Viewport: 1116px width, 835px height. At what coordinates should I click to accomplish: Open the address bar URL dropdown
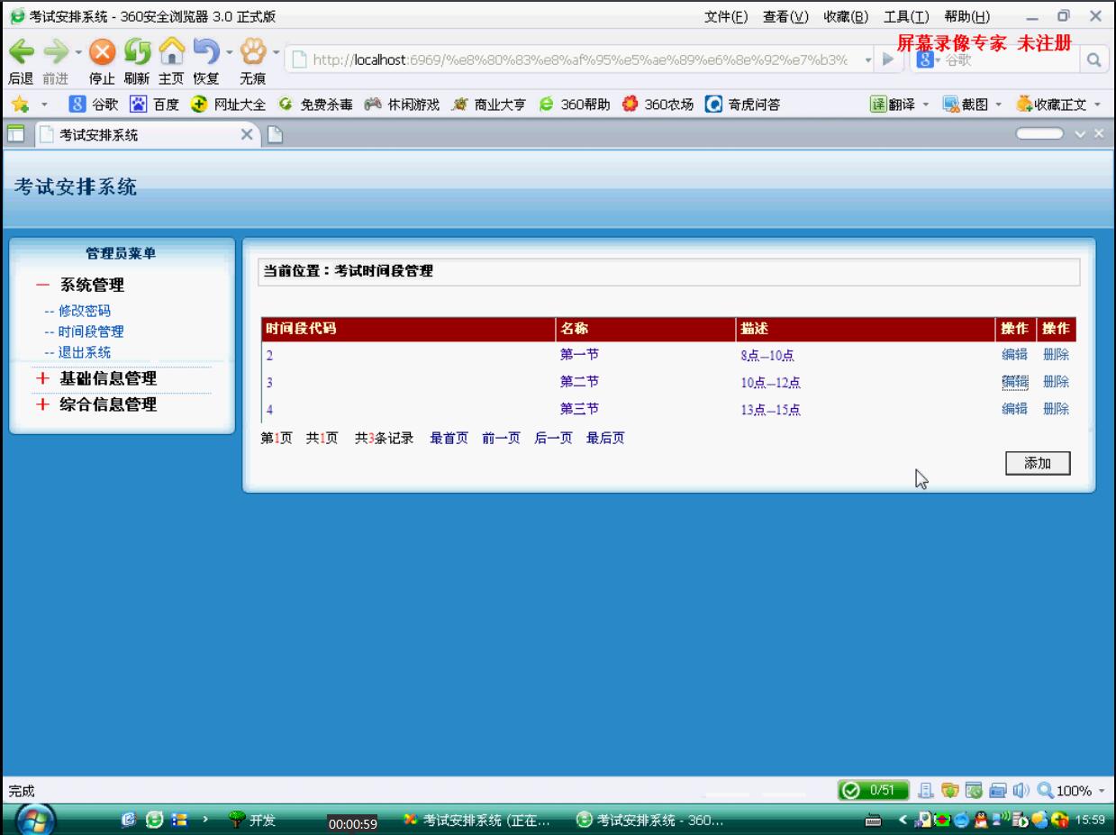click(x=866, y=59)
